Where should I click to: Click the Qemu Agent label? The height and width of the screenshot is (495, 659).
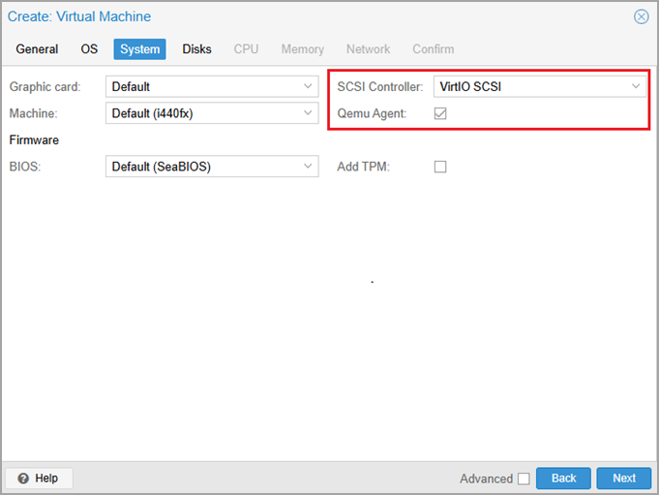point(372,113)
